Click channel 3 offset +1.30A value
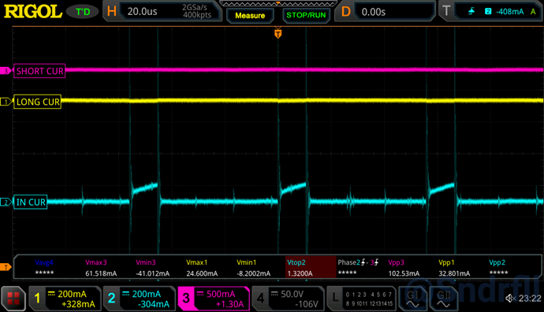544x312 pixels. pos(229,304)
